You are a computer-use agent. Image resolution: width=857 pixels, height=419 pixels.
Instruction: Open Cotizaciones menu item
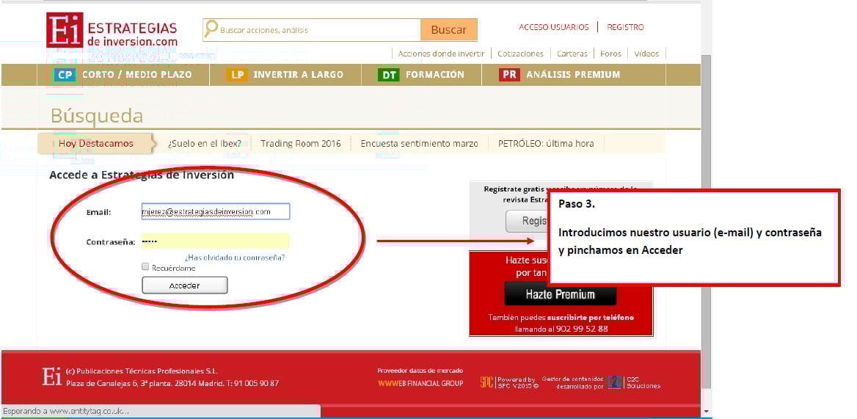tap(520, 54)
